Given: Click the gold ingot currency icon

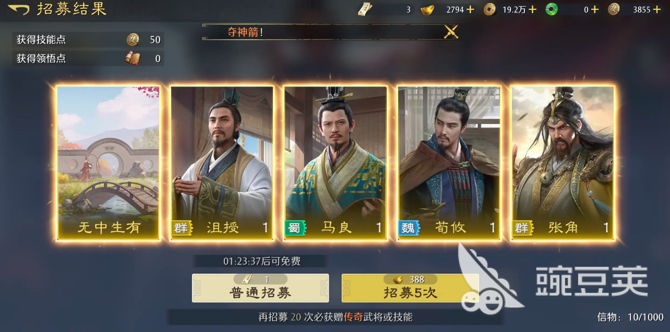Looking at the screenshot, I should [427, 9].
